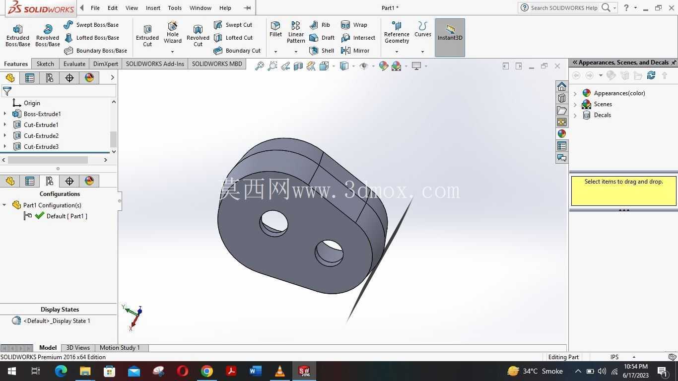678x381 pixels.
Task: Switch to the Sketch tab
Action: tap(45, 64)
